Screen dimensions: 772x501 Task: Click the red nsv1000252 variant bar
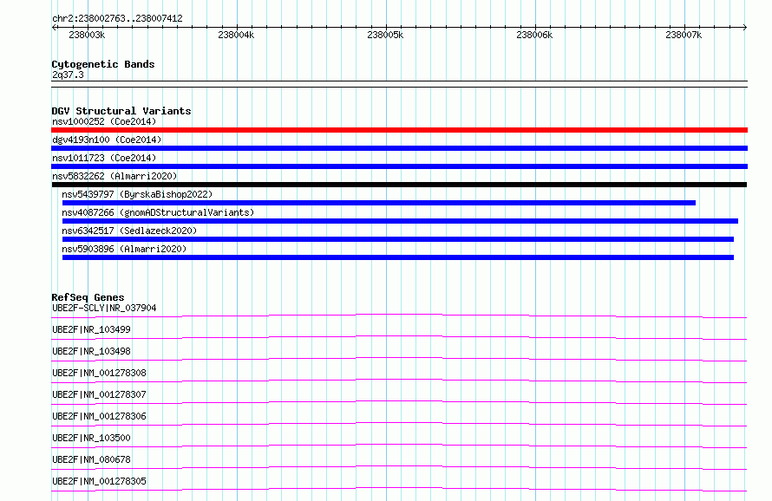coord(399,130)
